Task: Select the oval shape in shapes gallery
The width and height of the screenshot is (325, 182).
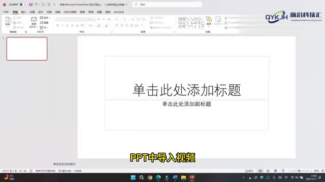Action: pyautogui.click(x=199, y=19)
